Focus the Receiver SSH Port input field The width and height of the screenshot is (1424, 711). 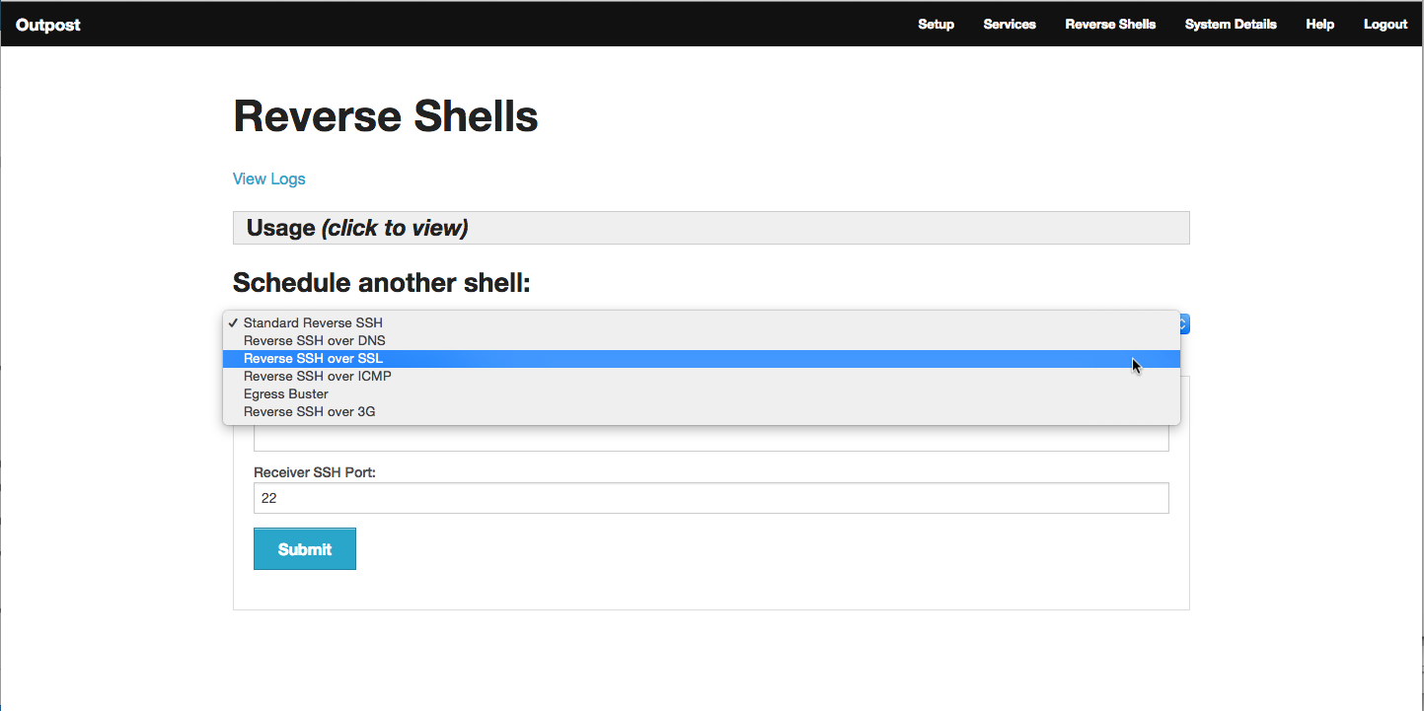pos(711,498)
